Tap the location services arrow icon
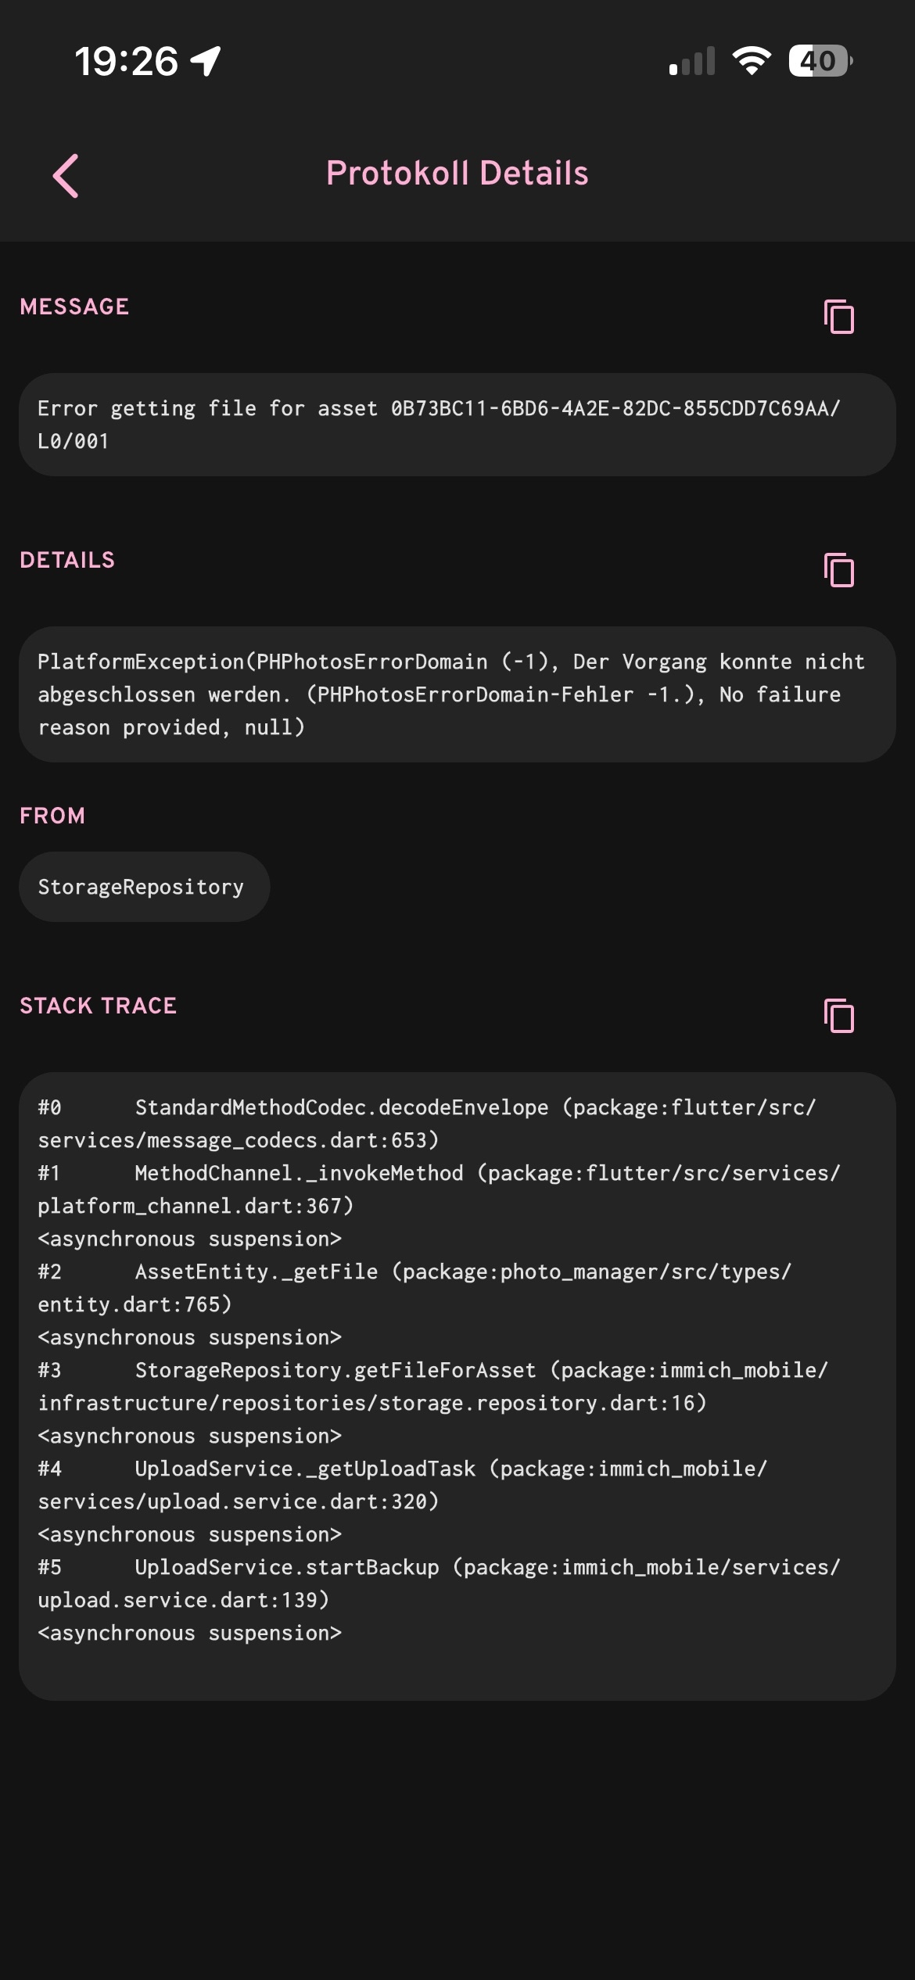 click(206, 61)
